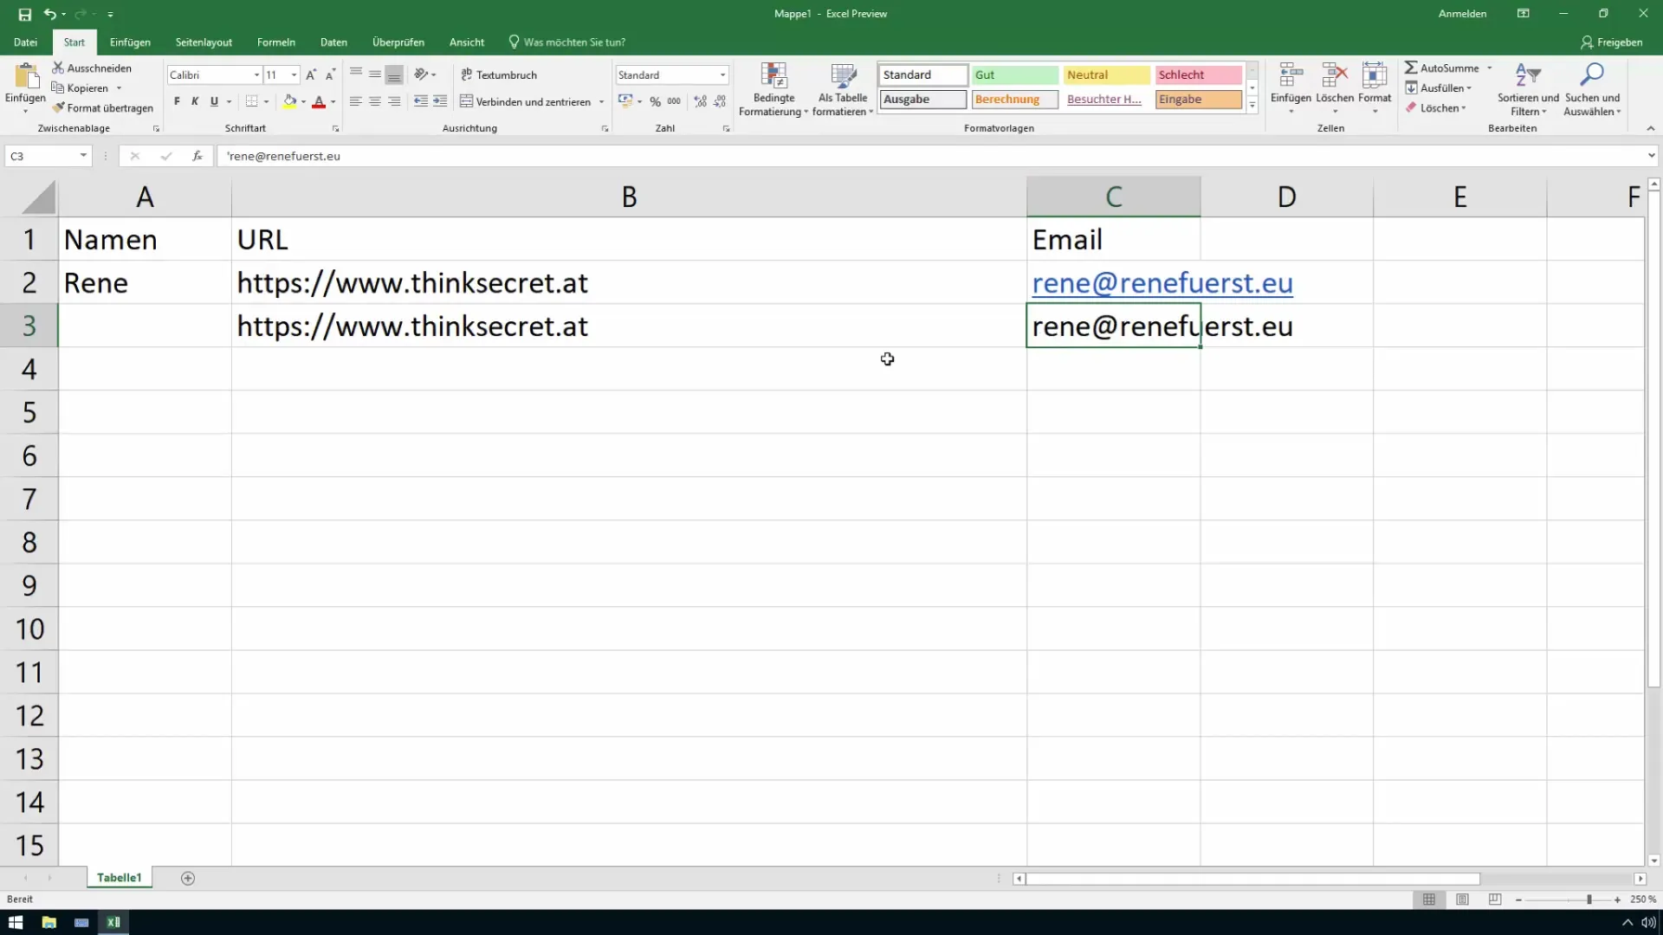Viewport: 1663px width, 935px height.
Task: Open Als Tabelle formatieren
Action: click(x=843, y=89)
